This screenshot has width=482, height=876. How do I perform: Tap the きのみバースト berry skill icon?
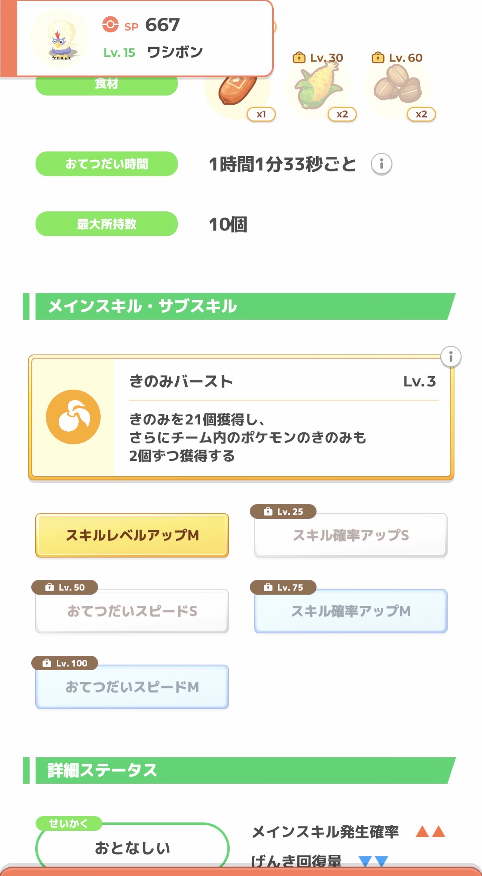73,417
